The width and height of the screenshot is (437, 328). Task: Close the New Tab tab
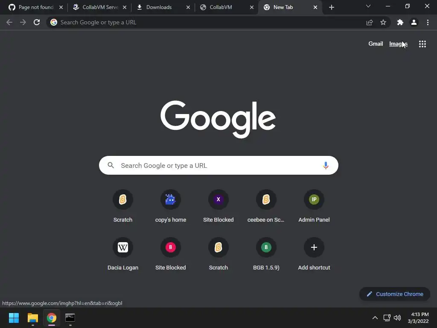315,7
